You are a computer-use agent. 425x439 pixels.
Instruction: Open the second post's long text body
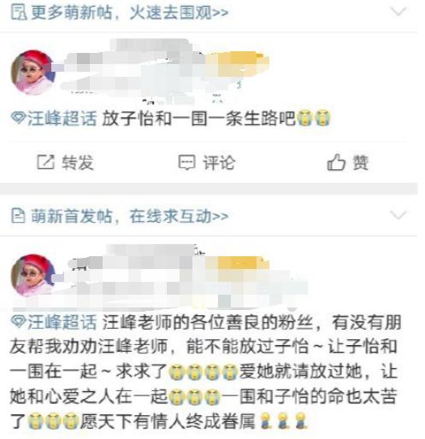click(206, 372)
